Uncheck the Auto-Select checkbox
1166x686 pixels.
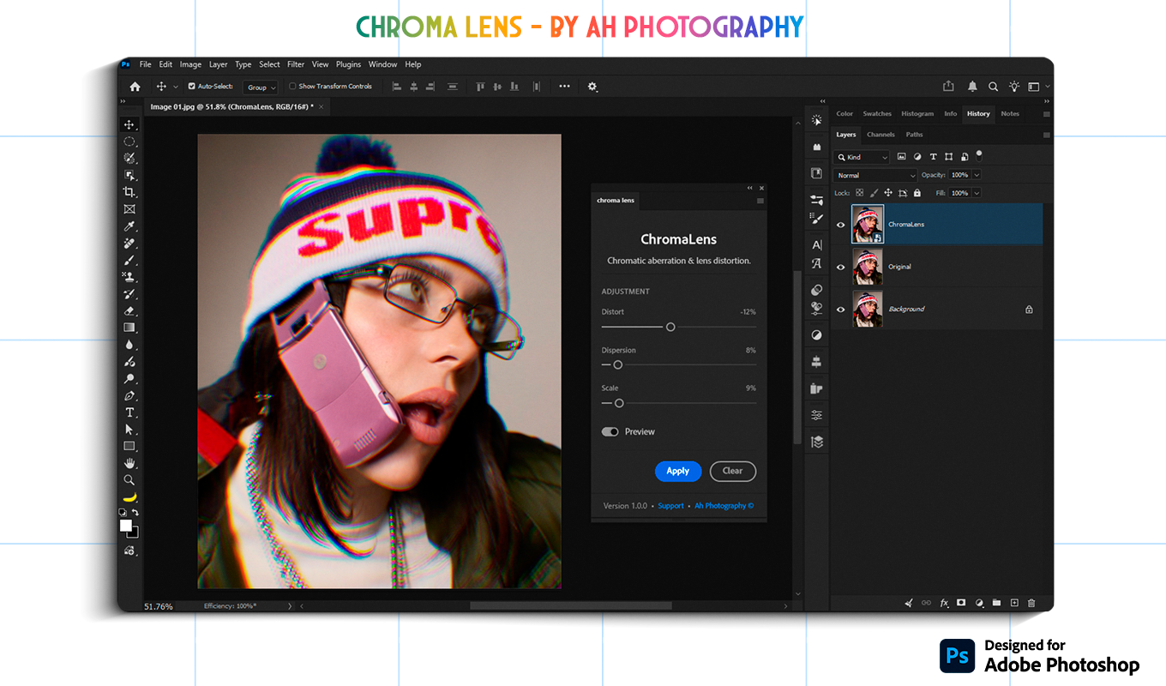(191, 87)
